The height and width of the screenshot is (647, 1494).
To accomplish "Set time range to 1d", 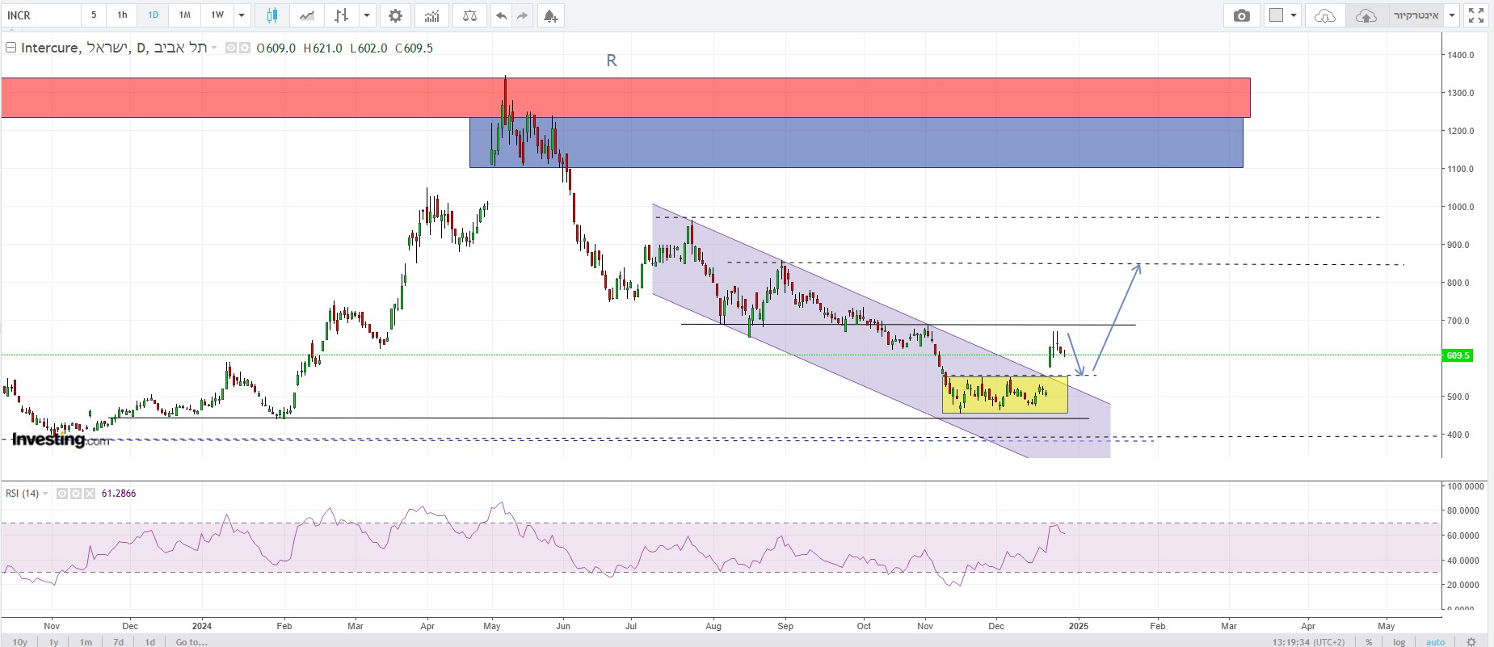I will [150, 642].
